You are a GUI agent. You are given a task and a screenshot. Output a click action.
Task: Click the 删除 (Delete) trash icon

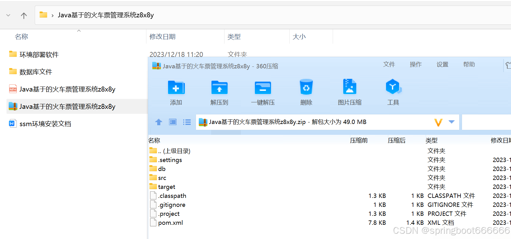pos(306,87)
